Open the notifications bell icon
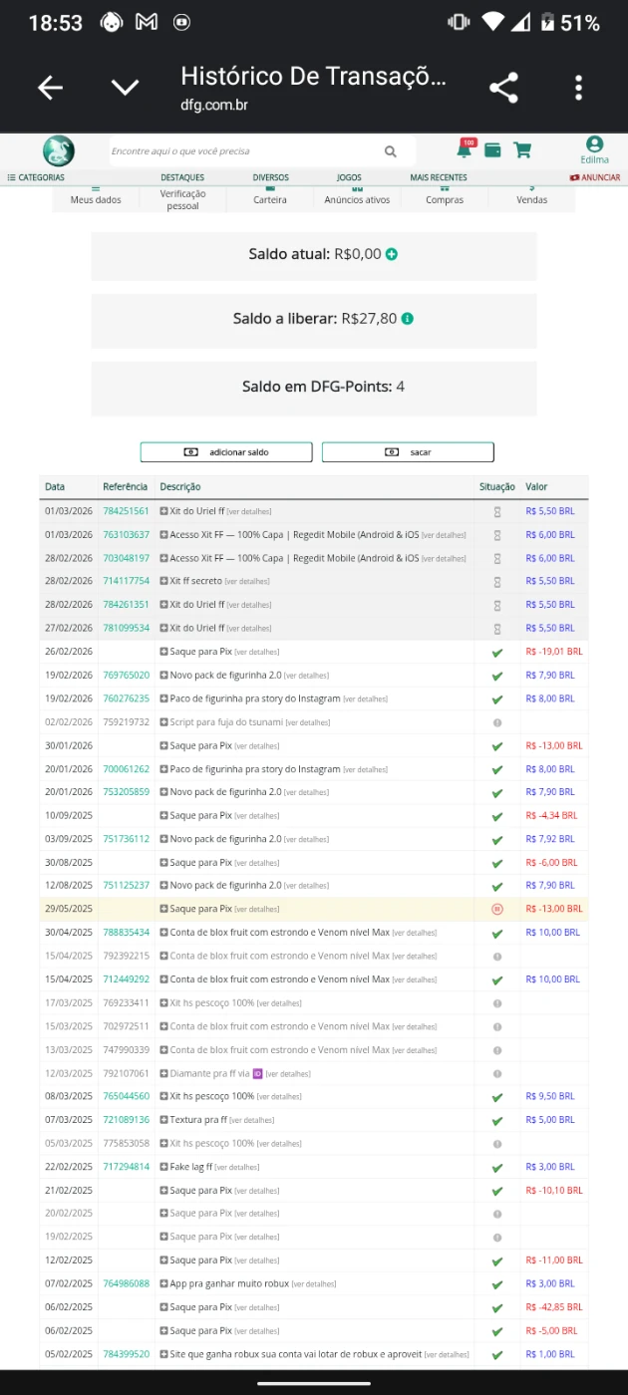This screenshot has height=1395, width=628. (465, 149)
